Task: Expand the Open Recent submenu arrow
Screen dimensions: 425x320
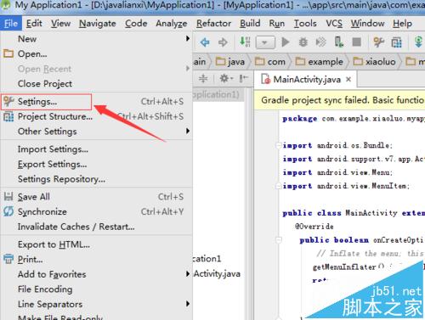Action: 188,69
